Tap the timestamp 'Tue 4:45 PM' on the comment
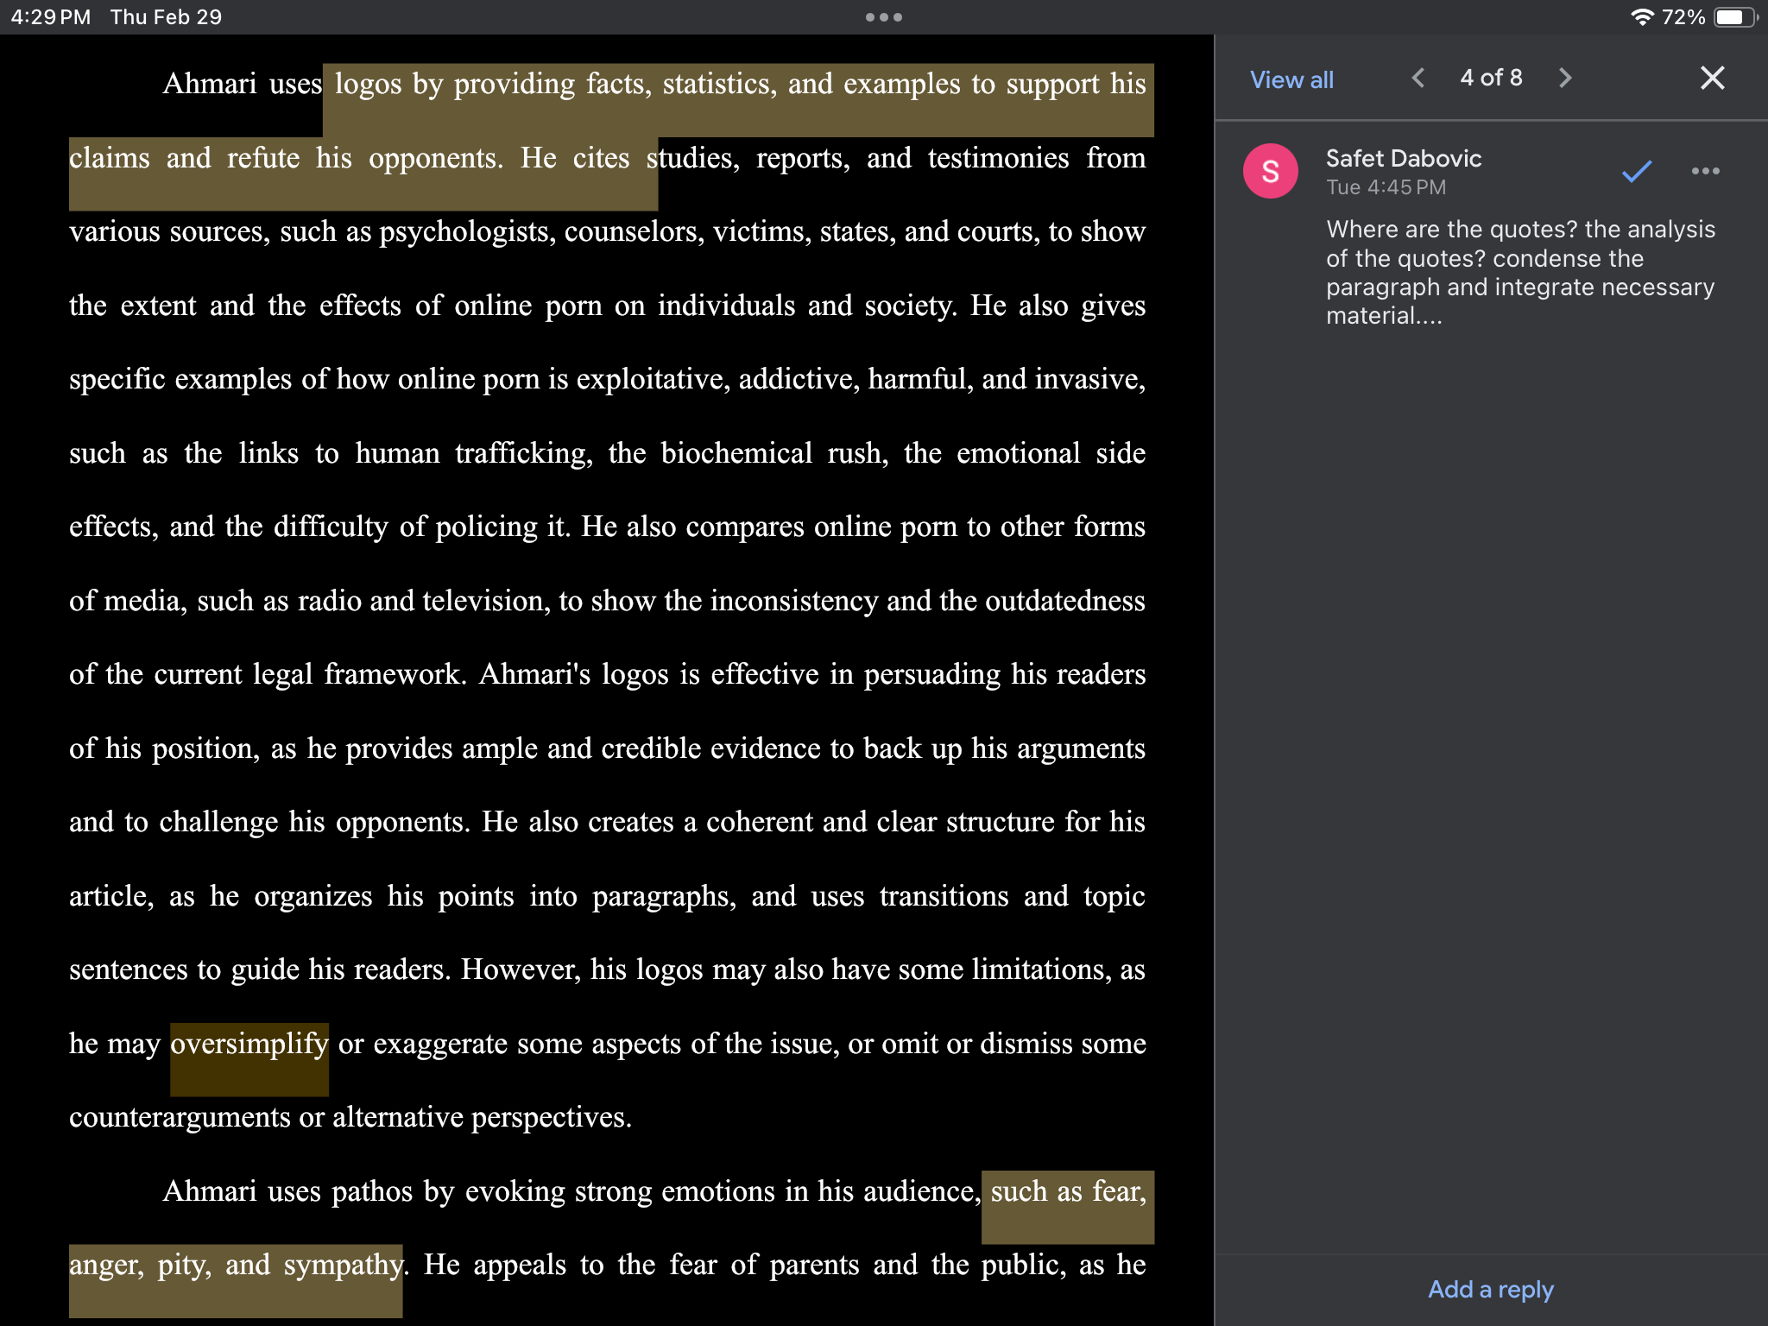 pyautogui.click(x=1385, y=186)
